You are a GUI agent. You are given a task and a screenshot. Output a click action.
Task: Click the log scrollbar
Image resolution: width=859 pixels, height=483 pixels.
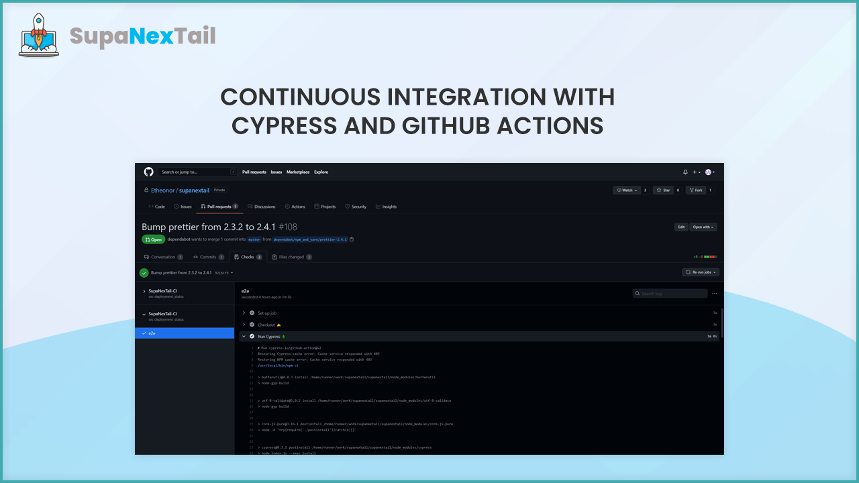722,323
